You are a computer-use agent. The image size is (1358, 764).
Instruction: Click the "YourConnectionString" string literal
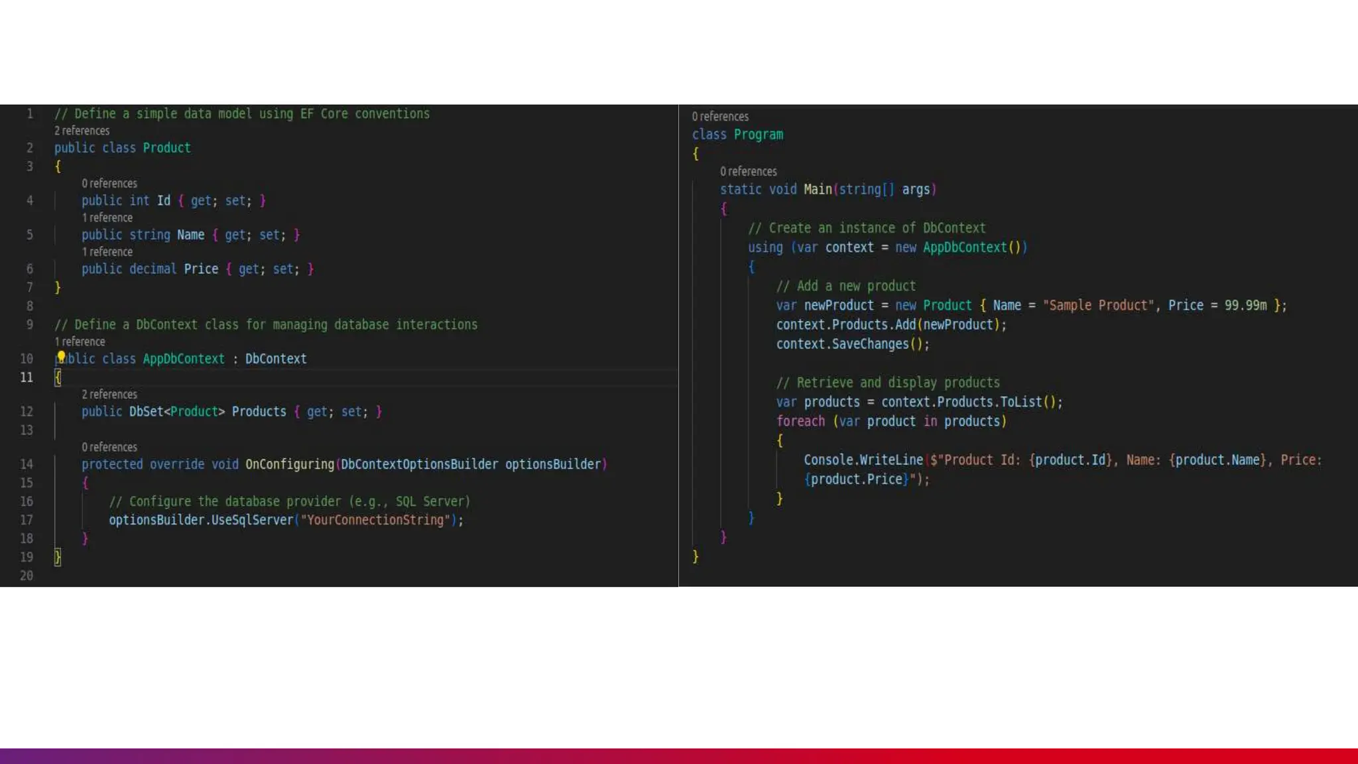tap(375, 520)
